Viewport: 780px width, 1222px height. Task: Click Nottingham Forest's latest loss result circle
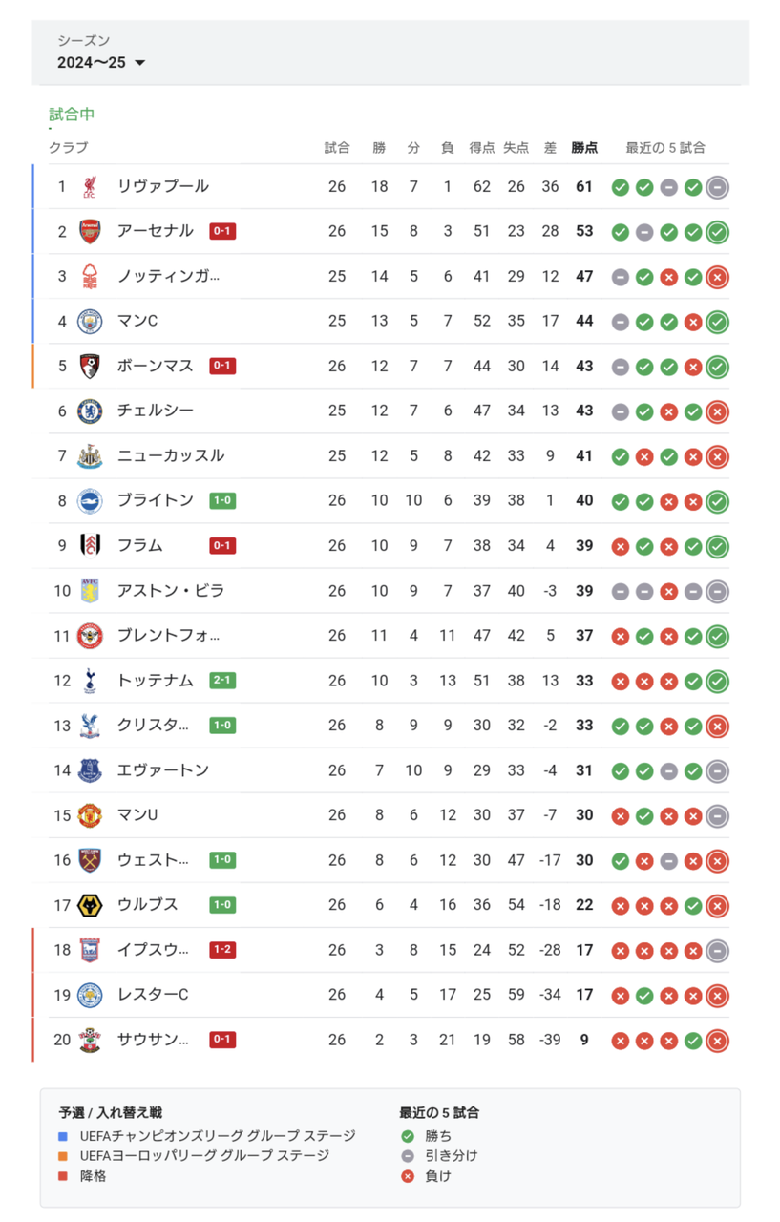717,277
